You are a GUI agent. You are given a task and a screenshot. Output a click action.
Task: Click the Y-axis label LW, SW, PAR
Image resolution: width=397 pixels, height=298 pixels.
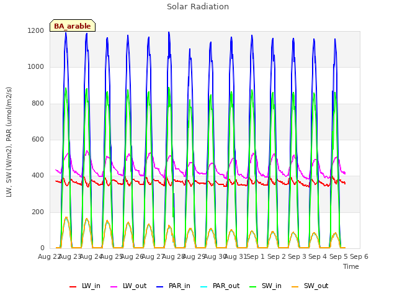click(9, 142)
